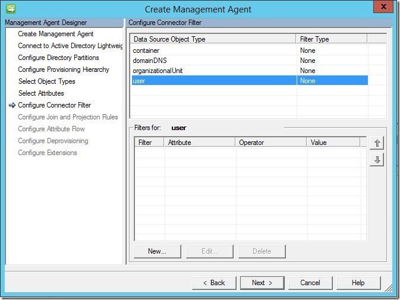Image resolution: width=400 pixels, height=300 pixels.
Task: Click Filter Type None for organizationalUnit
Action: 308,71
